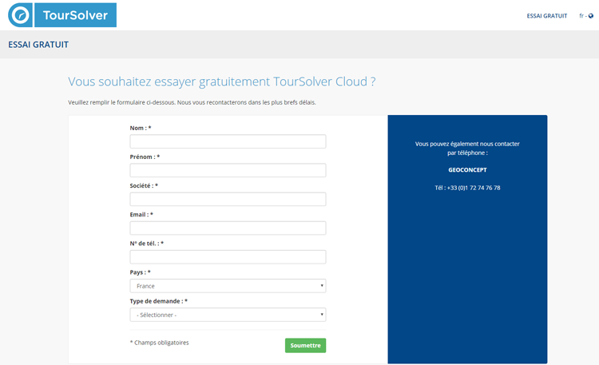Click the 'Prénom : *' label

point(145,157)
